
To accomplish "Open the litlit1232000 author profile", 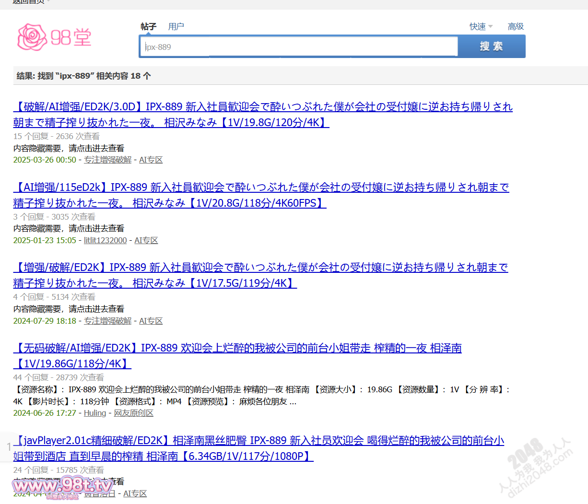I will point(105,240).
